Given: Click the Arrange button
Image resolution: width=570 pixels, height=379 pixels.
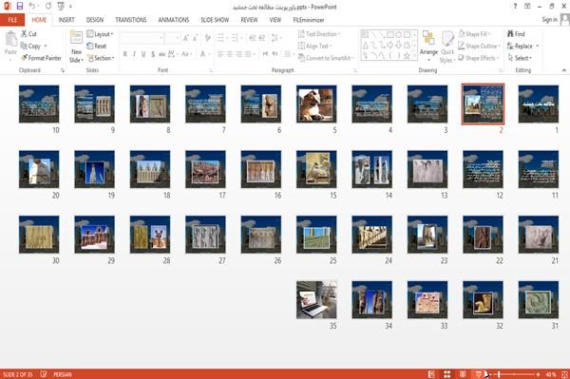Looking at the screenshot, I should point(428,46).
